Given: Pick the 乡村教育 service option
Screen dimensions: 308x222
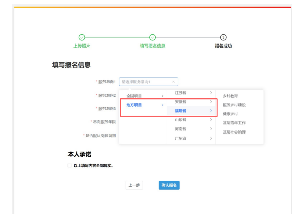Looking at the screenshot, I should coord(231,96).
